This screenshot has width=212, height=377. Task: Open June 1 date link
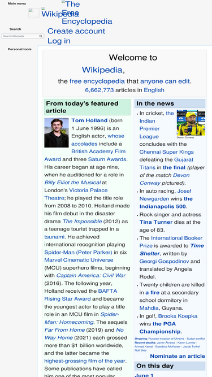pos(144,375)
